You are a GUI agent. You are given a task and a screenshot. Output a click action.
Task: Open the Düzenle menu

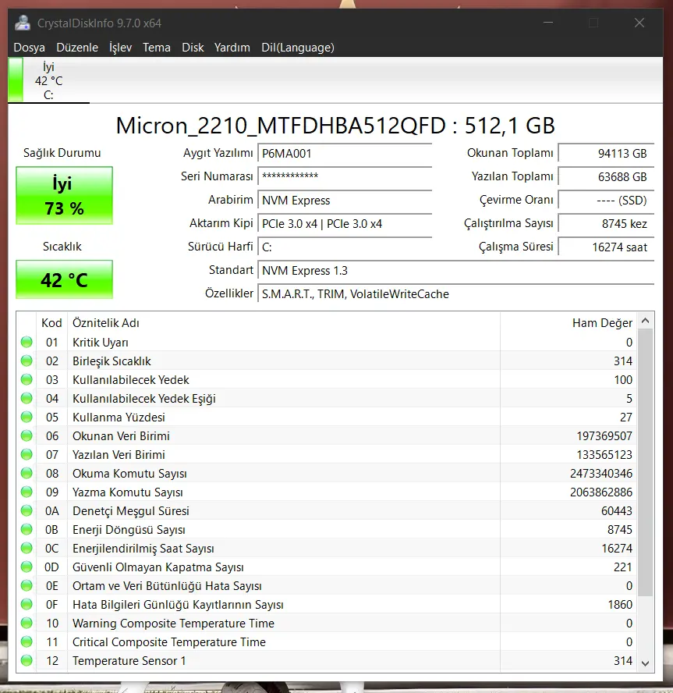77,48
